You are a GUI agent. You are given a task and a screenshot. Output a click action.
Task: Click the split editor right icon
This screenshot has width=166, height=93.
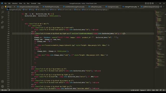coord(161,7)
